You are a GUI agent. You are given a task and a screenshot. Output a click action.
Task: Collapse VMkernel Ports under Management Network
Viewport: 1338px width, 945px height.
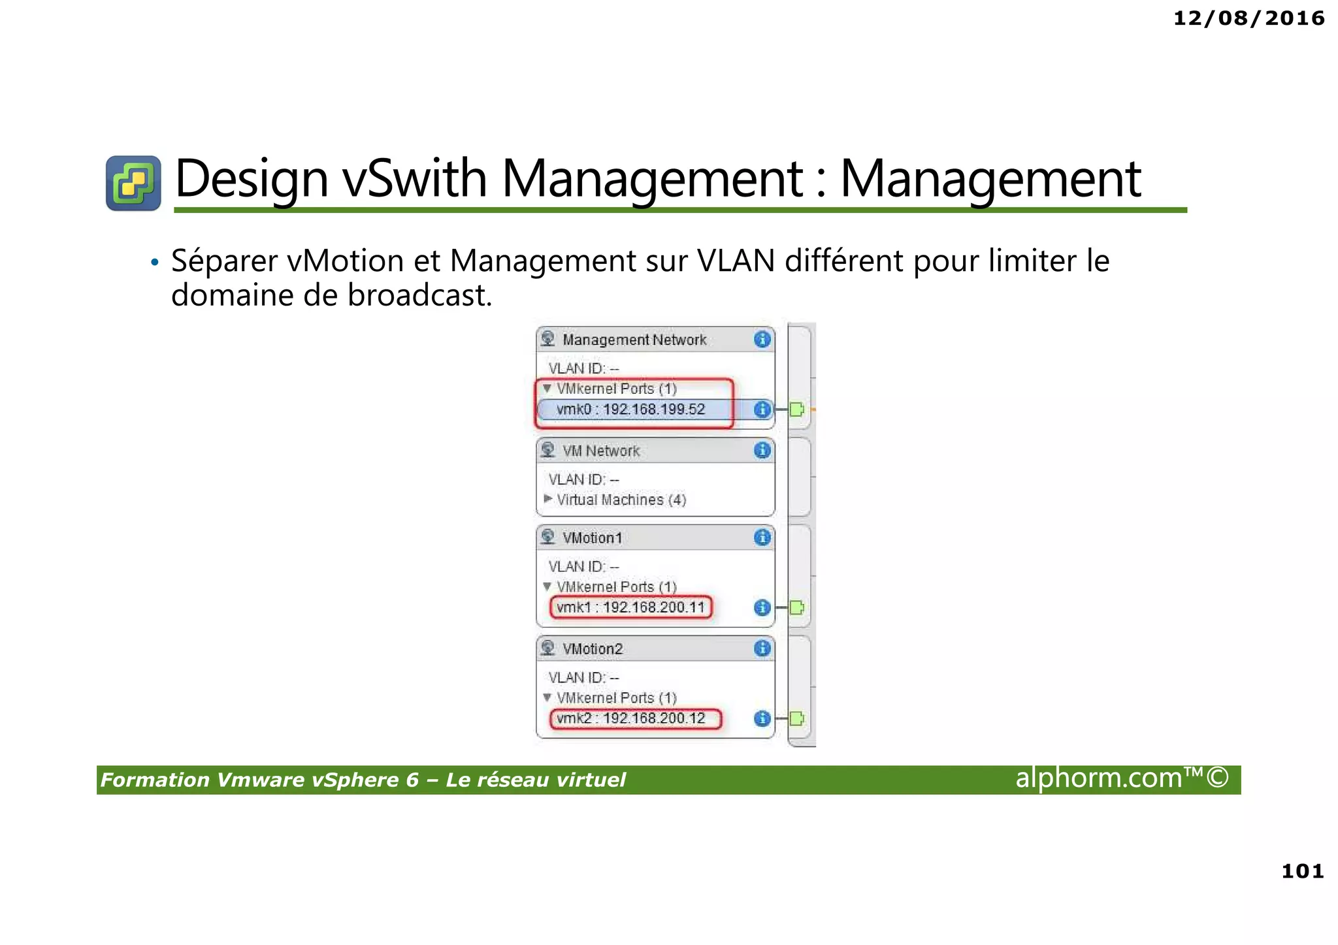click(547, 389)
